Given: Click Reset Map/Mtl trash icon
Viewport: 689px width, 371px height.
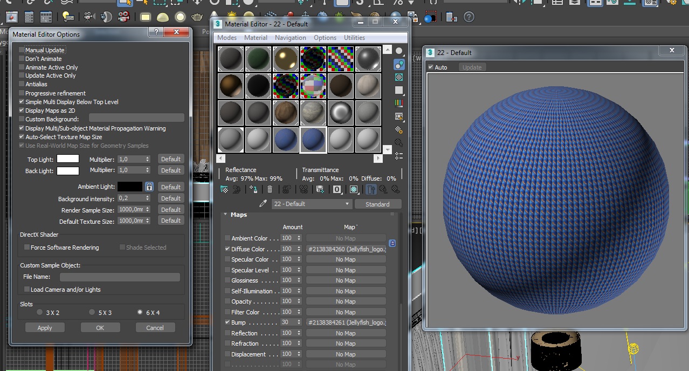Looking at the screenshot, I should pyautogui.click(x=270, y=189).
